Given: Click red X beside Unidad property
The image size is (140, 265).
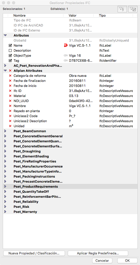Looking at the screenshot, I should (10, 126).
